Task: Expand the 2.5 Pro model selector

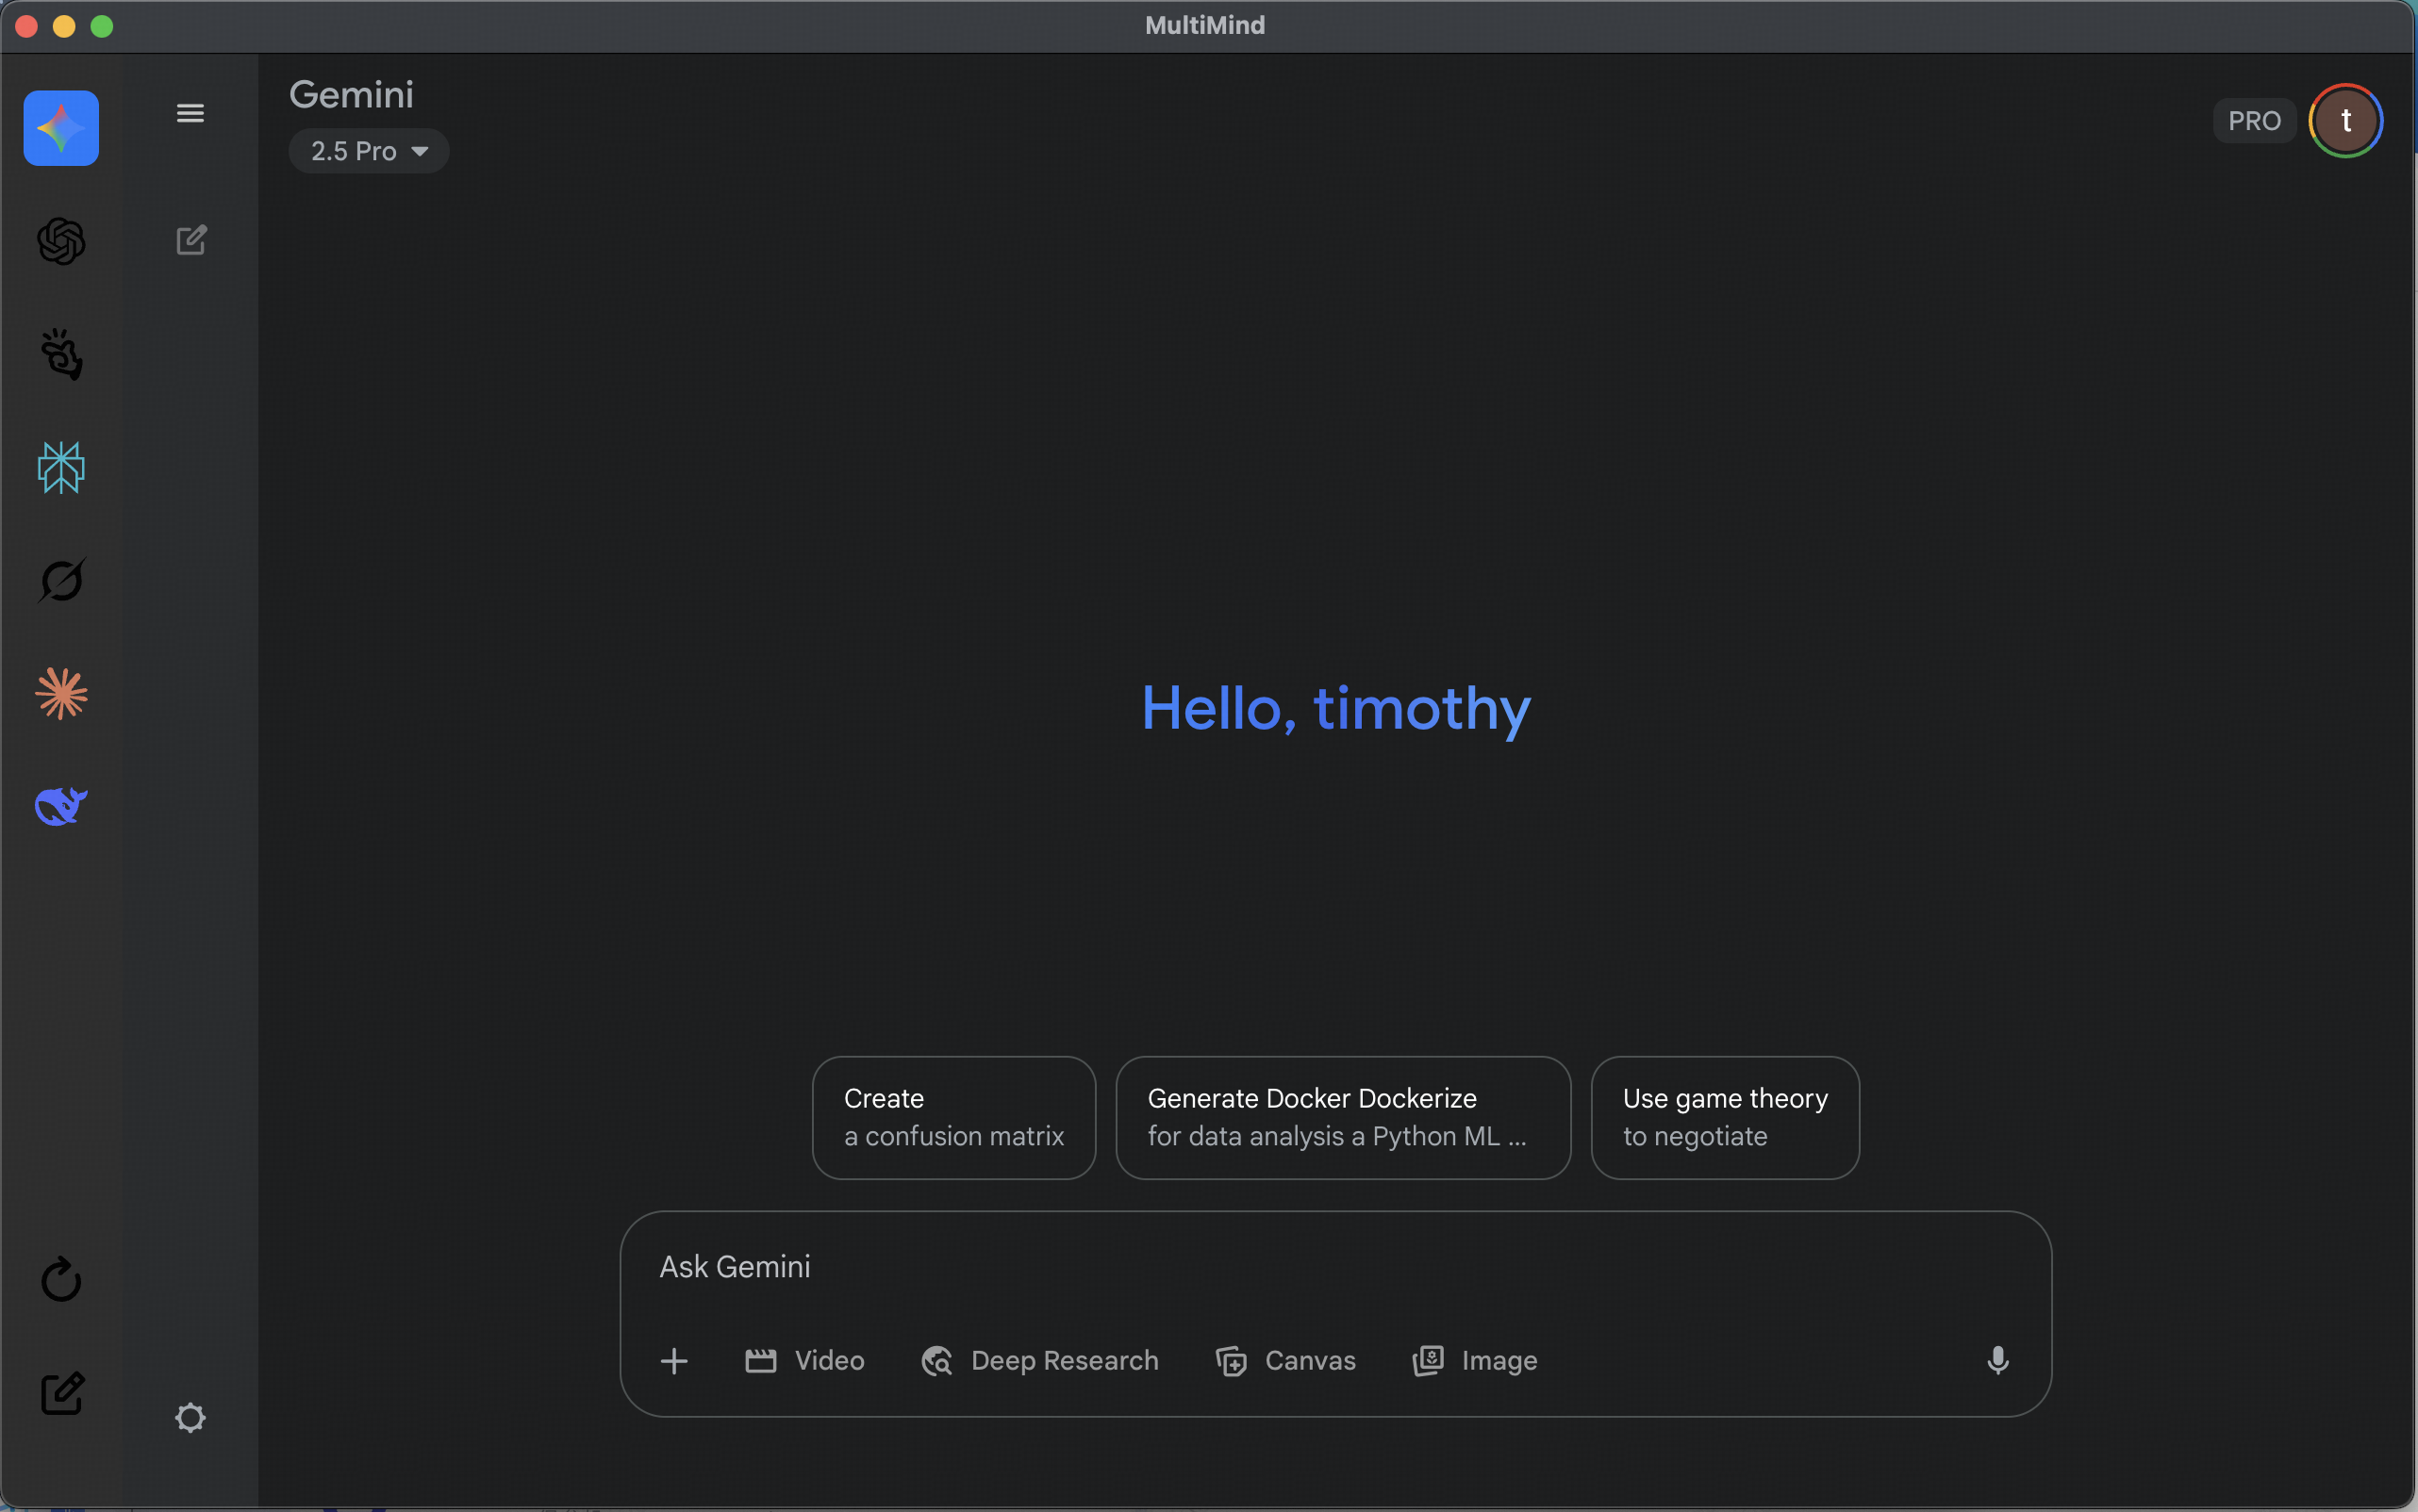Action: point(369,151)
